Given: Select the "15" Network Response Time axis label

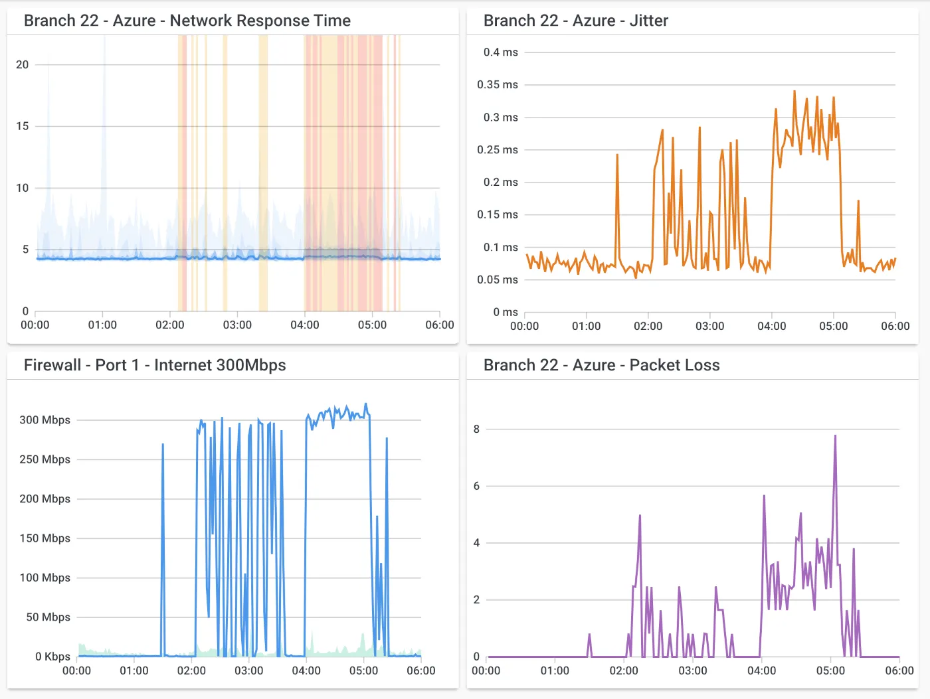Looking at the screenshot, I should click(23, 126).
